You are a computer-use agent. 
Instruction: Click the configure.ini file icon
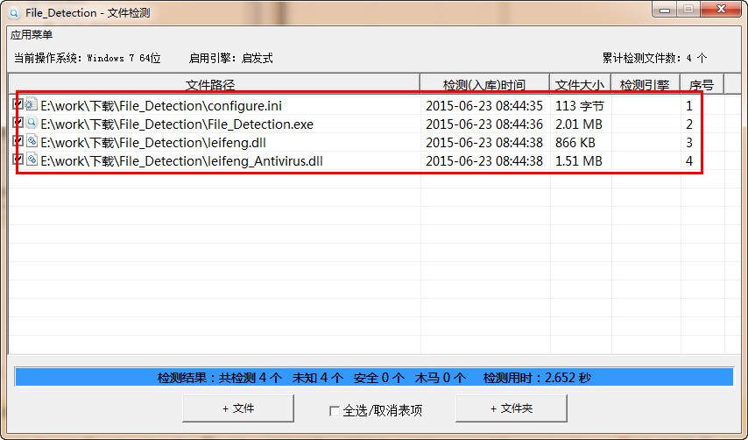[32, 104]
